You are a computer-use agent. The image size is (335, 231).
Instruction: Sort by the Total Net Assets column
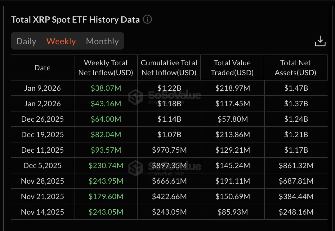pyautogui.click(x=296, y=68)
